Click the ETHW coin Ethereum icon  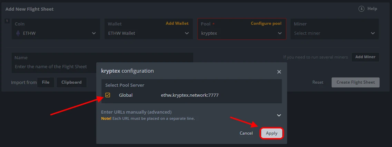click(18, 33)
